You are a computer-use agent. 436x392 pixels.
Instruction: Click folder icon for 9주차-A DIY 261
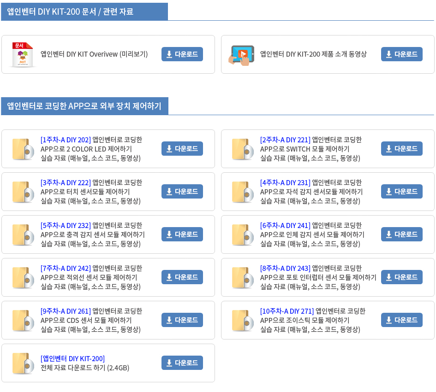click(23, 321)
